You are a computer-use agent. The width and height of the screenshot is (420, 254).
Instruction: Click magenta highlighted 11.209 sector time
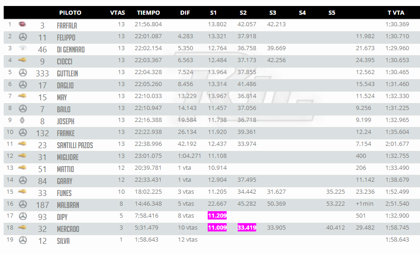217,215
